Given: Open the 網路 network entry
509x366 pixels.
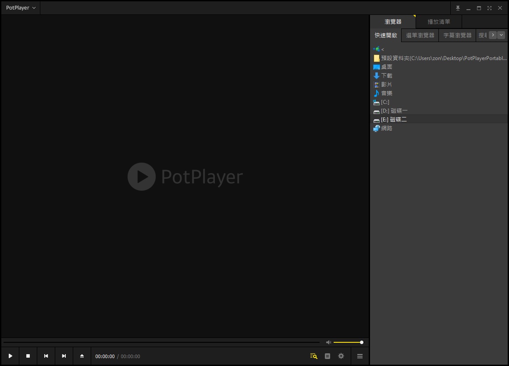Looking at the screenshot, I should (x=439, y=128).
